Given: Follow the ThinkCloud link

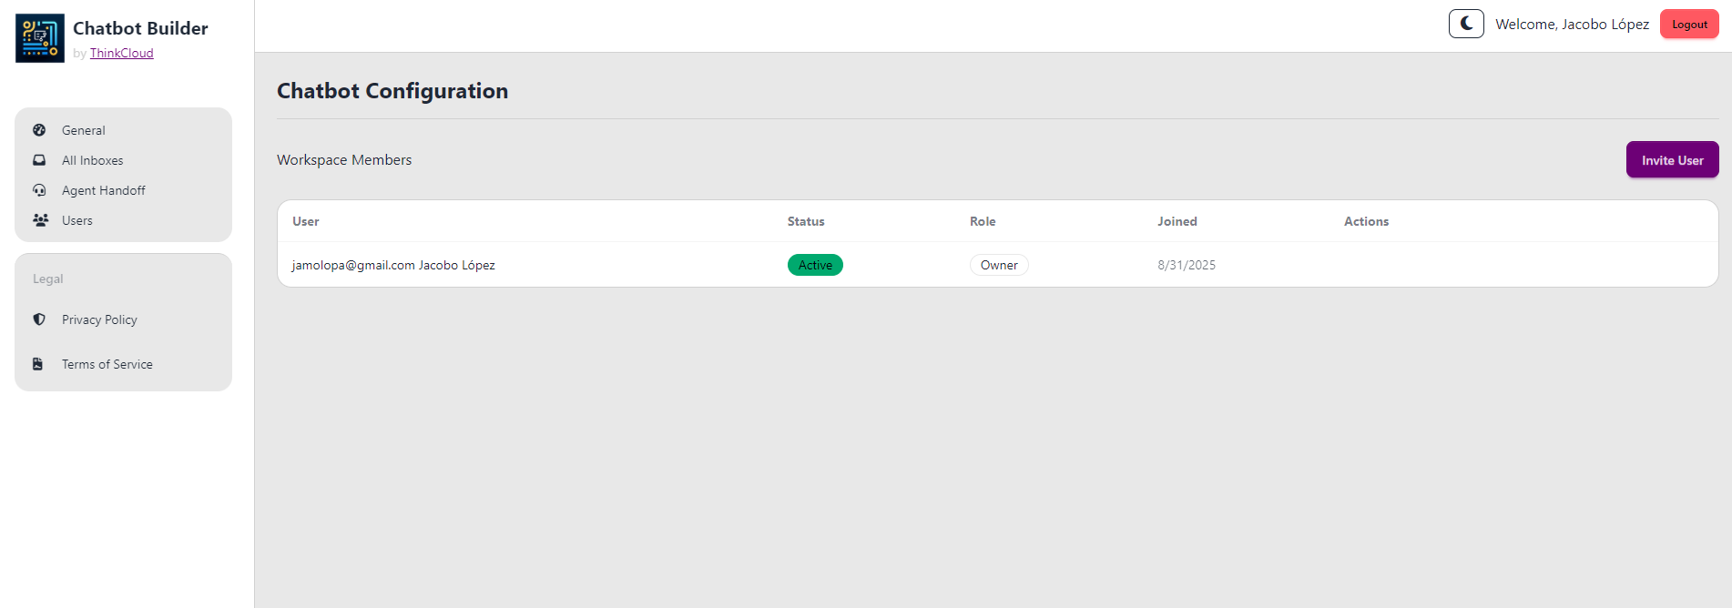Looking at the screenshot, I should [122, 53].
